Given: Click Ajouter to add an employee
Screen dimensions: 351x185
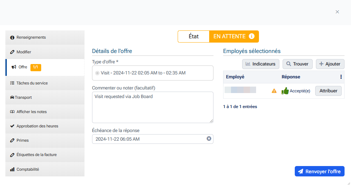Looking at the screenshot, I should [330, 64].
